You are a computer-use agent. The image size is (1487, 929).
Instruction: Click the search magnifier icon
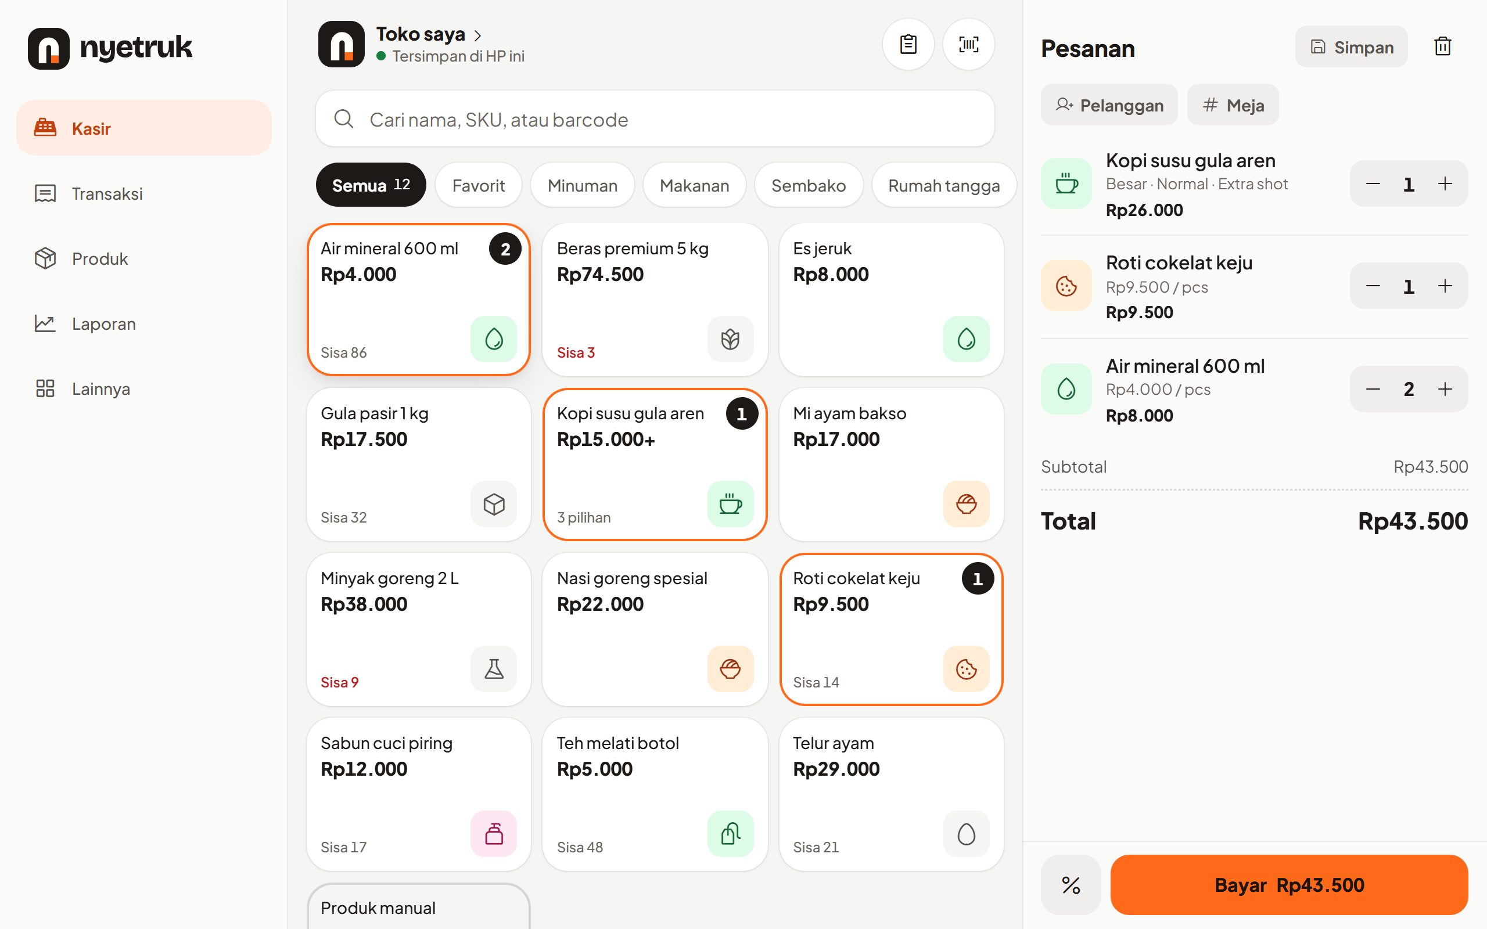click(344, 118)
